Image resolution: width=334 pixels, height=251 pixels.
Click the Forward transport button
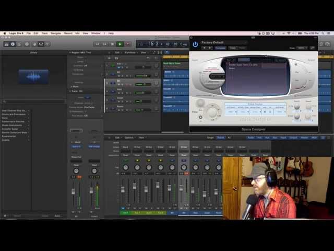(x=104, y=44)
